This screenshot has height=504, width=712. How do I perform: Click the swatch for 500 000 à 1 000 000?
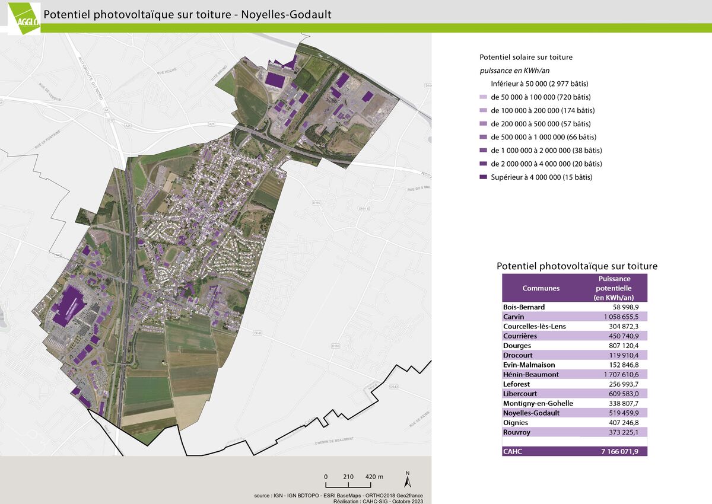click(x=484, y=138)
